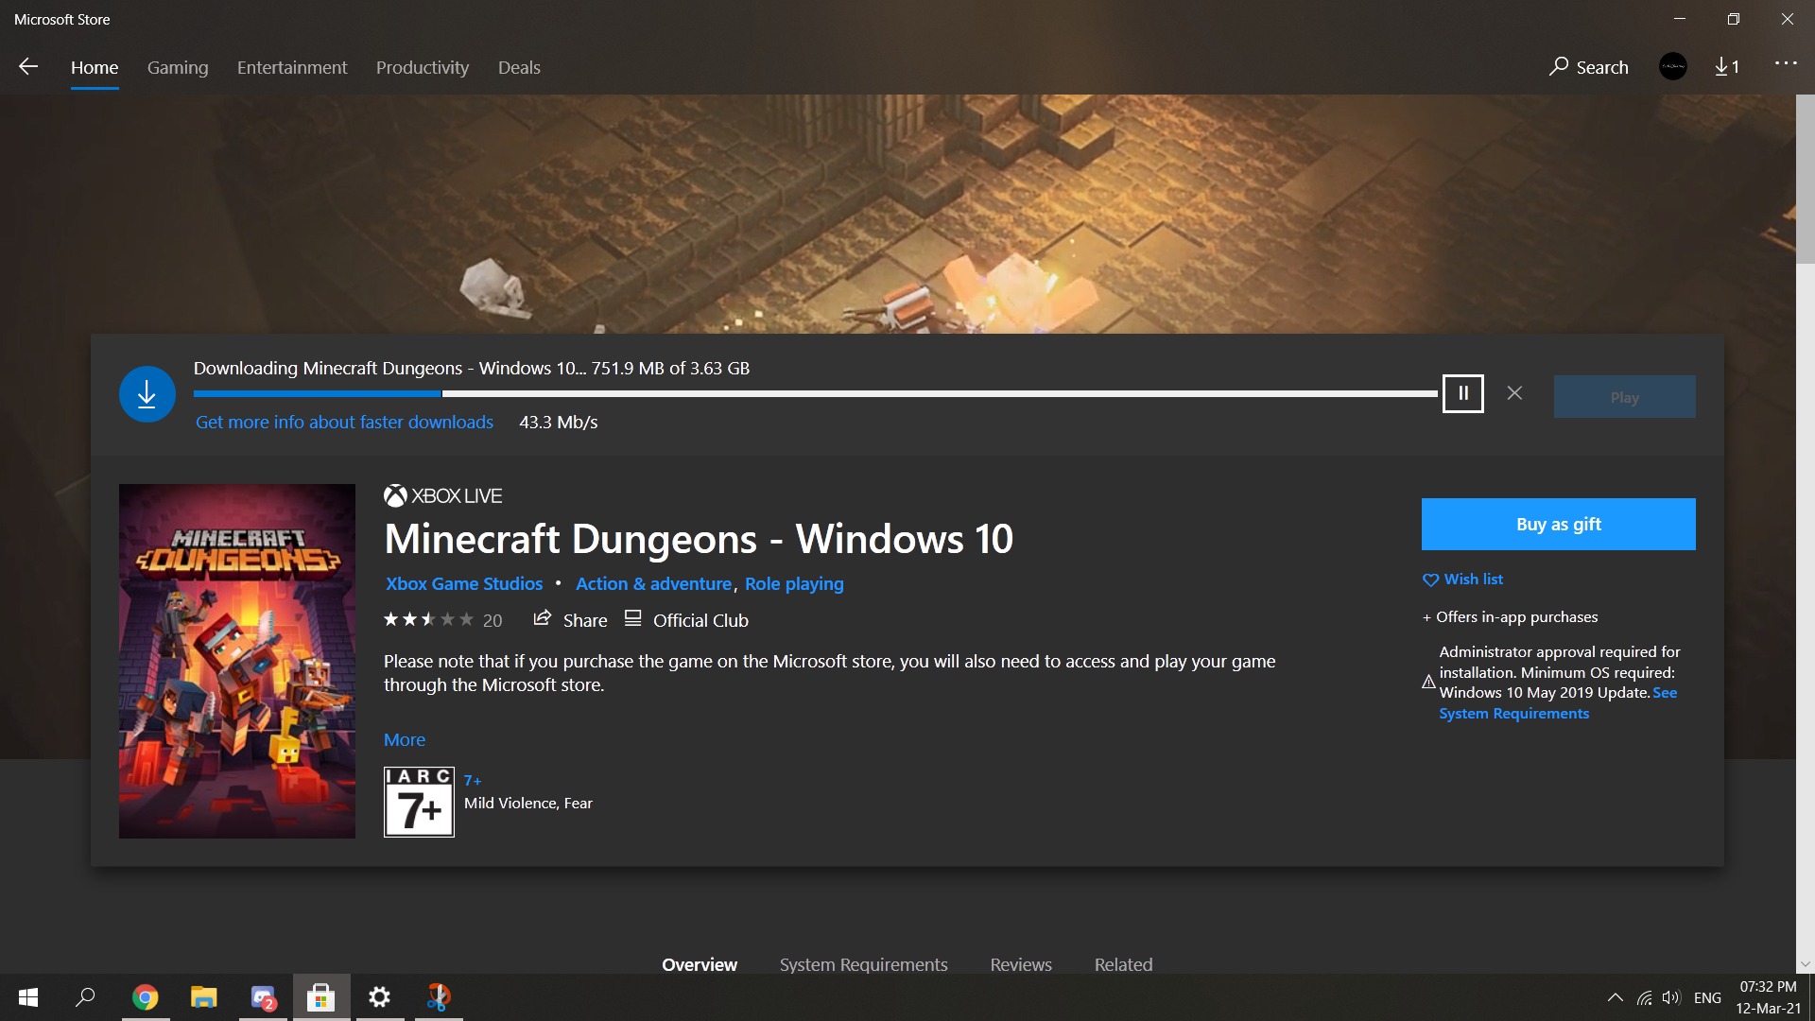Pause the Minecraft Dungeons download
1815x1021 pixels.
(x=1462, y=393)
